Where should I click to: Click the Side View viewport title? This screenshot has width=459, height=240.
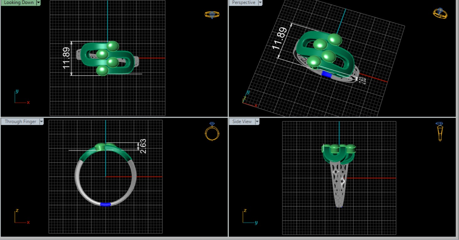pyautogui.click(x=242, y=122)
